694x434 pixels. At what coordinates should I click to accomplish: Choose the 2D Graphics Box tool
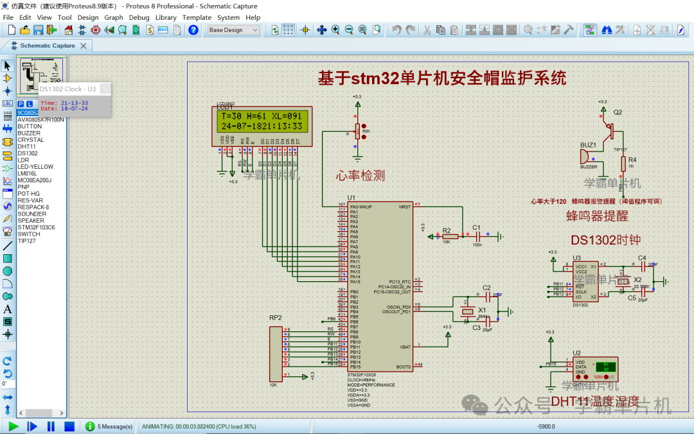click(x=8, y=258)
